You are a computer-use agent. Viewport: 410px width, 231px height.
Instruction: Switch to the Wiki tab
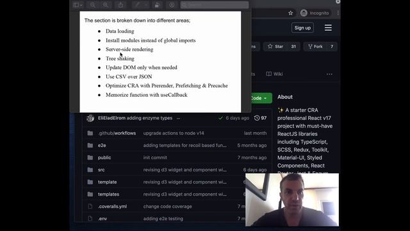pos(274,74)
